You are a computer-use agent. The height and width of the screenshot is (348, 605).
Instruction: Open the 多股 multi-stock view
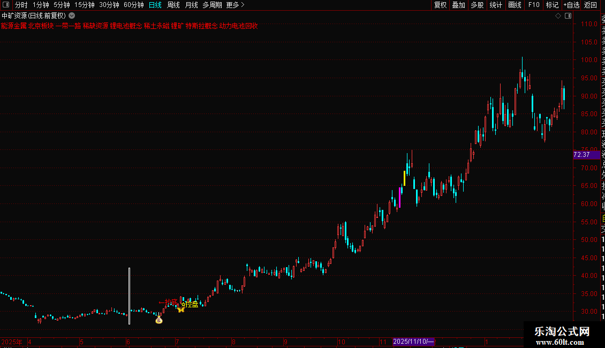pos(477,5)
